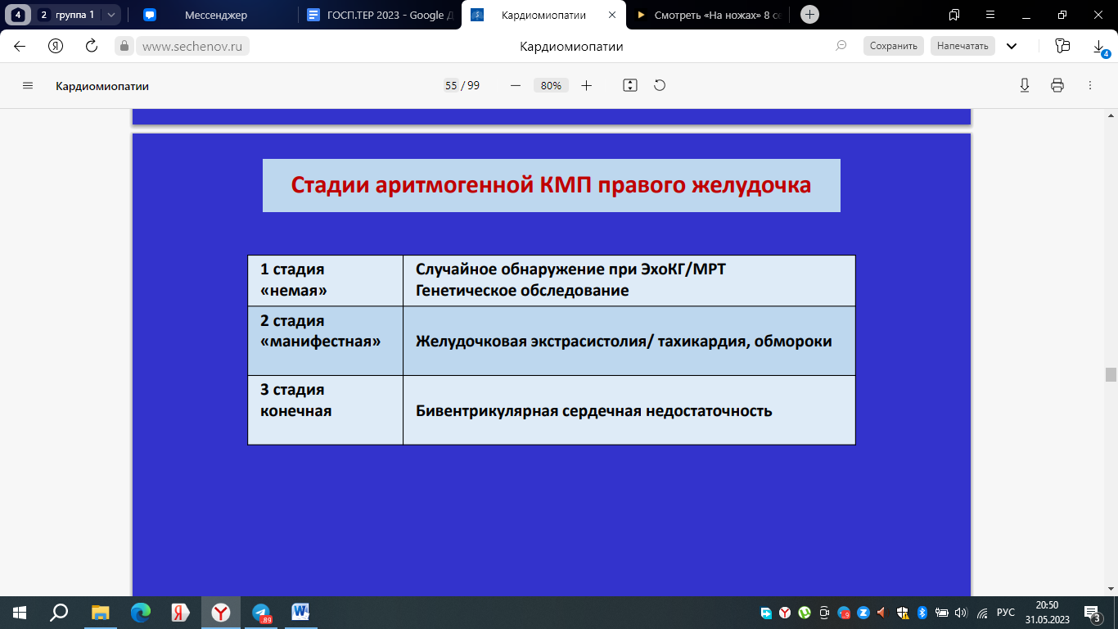
Task: Open the PDF viewer three-dot menu
Action: 1090,85
